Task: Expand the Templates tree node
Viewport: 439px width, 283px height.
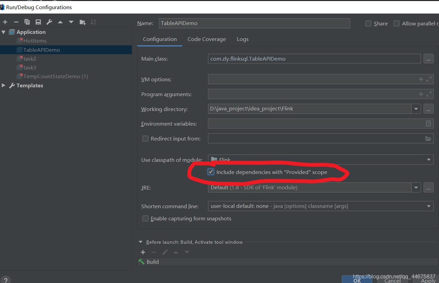Action: tap(3, 85)
